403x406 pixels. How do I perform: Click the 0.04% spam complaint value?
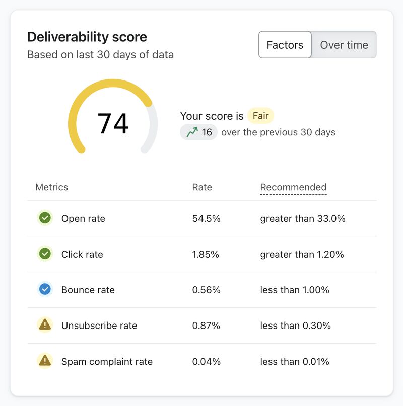coord(206,361)
